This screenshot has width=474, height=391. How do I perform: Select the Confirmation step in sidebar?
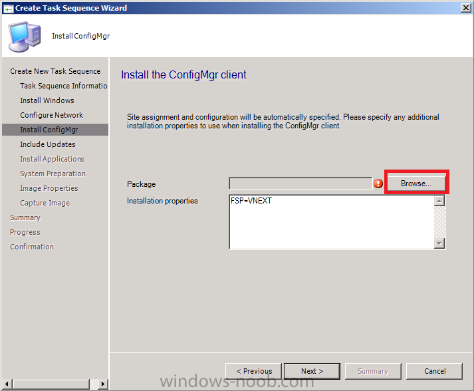click(x=32, y=247)
